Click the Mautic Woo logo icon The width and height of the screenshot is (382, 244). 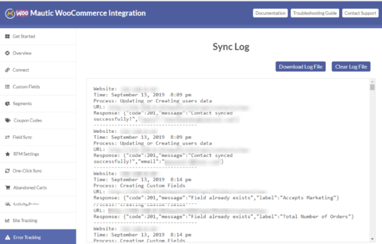pos(17,13)
